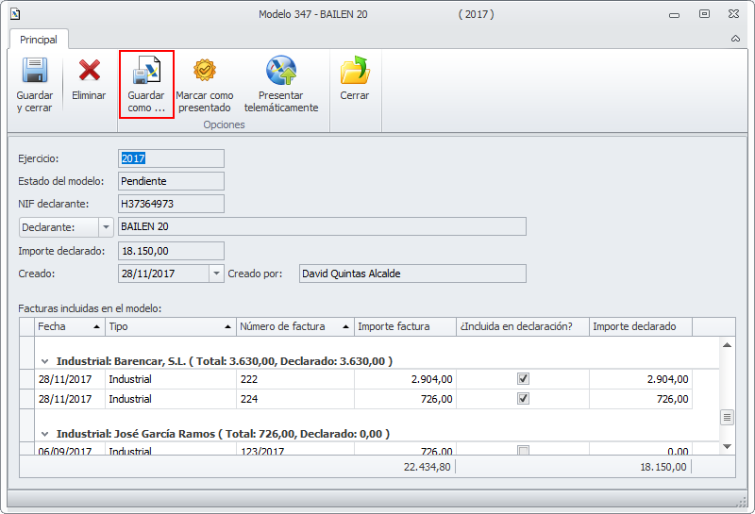Uncheck inclusion for invoice 222
This screenshot has height=514, width=755.
(x=524, y=378)
